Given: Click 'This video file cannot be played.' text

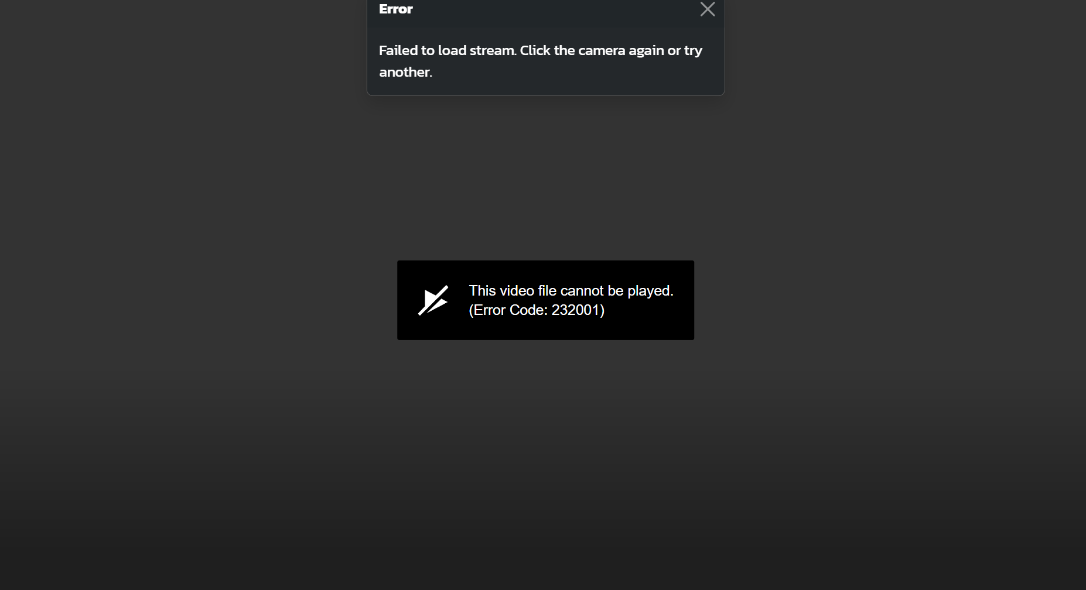Looking at the screenshot, I should tap(571, 291).
